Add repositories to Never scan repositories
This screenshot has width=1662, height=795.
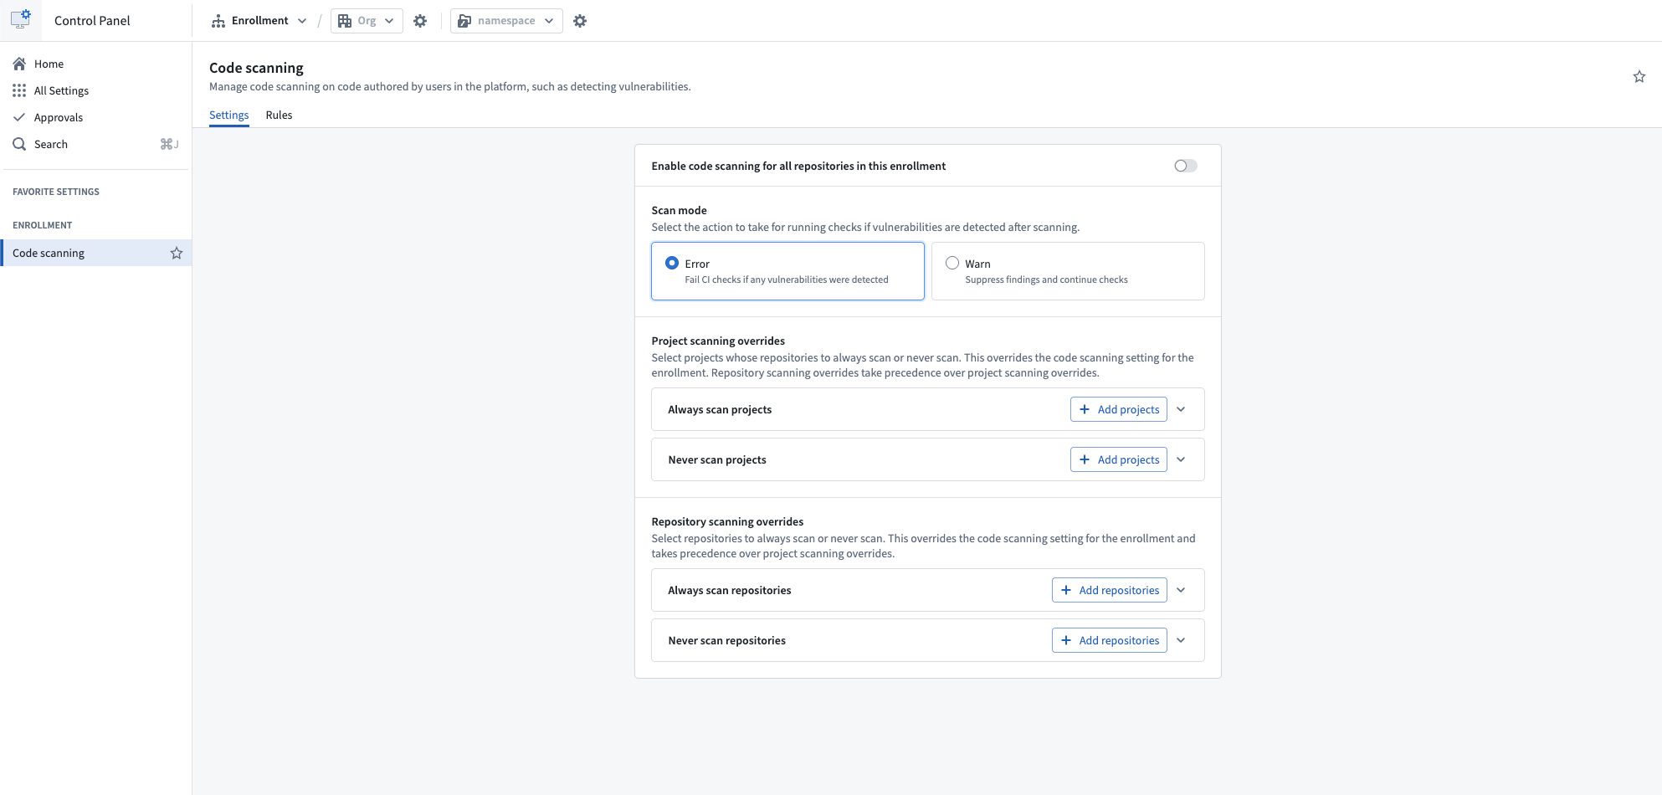tap(1110, 640)
